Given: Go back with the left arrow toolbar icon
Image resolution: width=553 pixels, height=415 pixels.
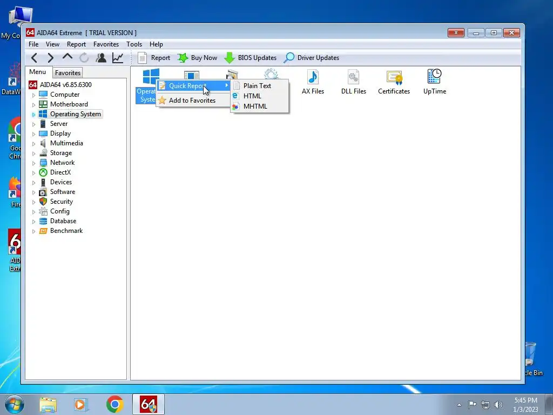Looking at the screenshot, I should pos(34,58).
